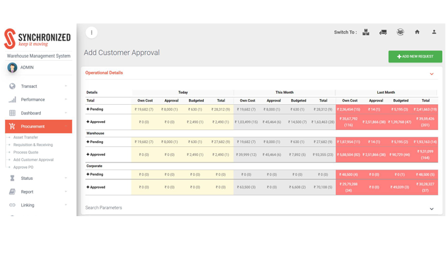446x266 pixels.
Task: Click the Operational Details heading
Action: 104,73
